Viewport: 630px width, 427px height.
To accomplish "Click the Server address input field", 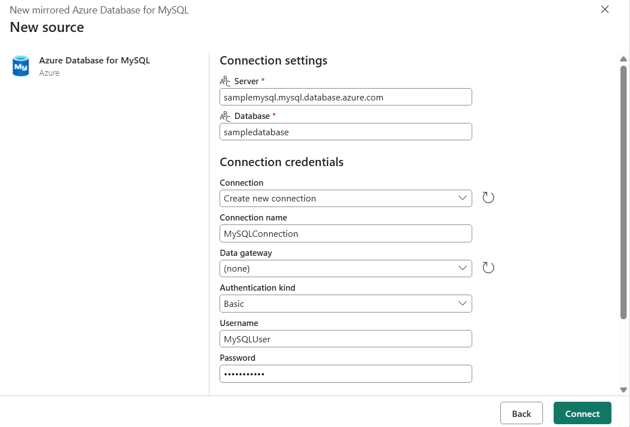I will point(345,97).
